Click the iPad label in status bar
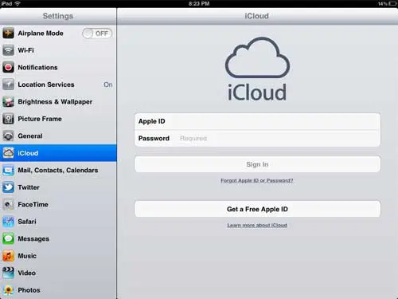This screenshot has width=398, height=299. coord(6,3)
